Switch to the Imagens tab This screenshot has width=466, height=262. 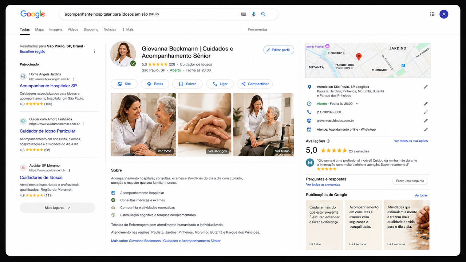coord(56,29)
